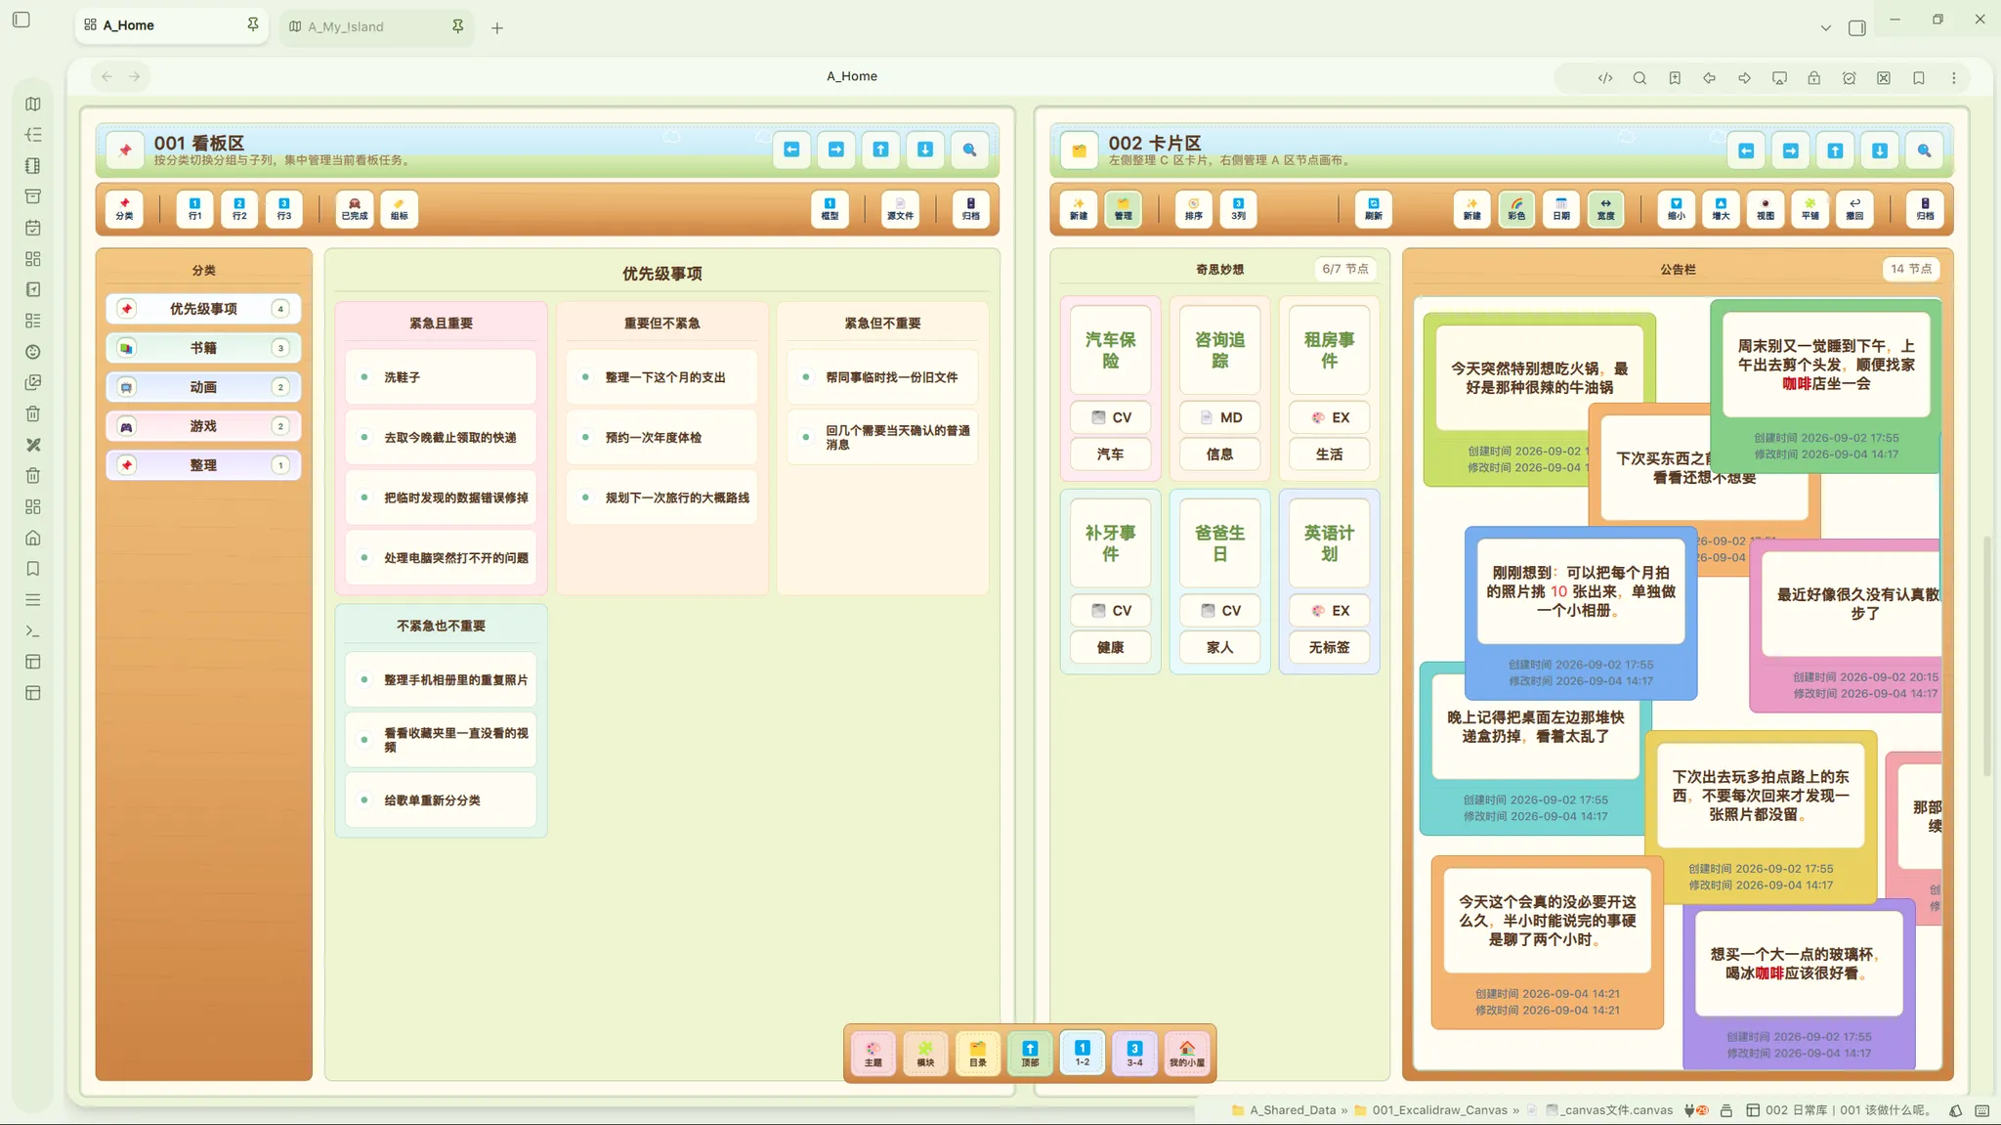
Task: Open the 目录 directory dock button
Action: coord(978,1054)
